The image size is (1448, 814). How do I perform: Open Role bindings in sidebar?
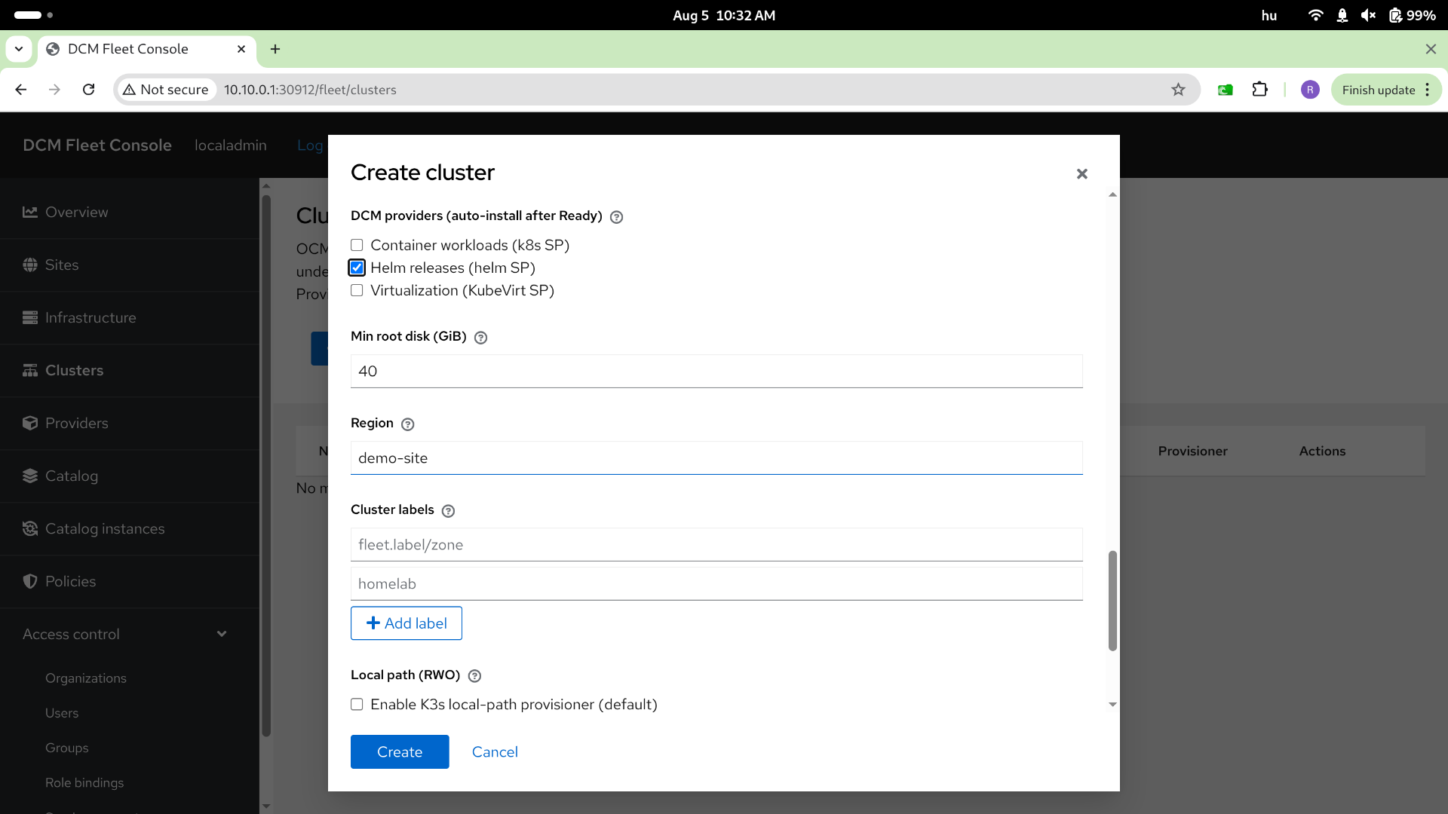coord(84,782)
